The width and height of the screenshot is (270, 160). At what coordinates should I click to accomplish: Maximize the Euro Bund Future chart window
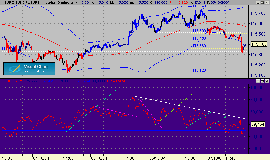click(262, 3)
